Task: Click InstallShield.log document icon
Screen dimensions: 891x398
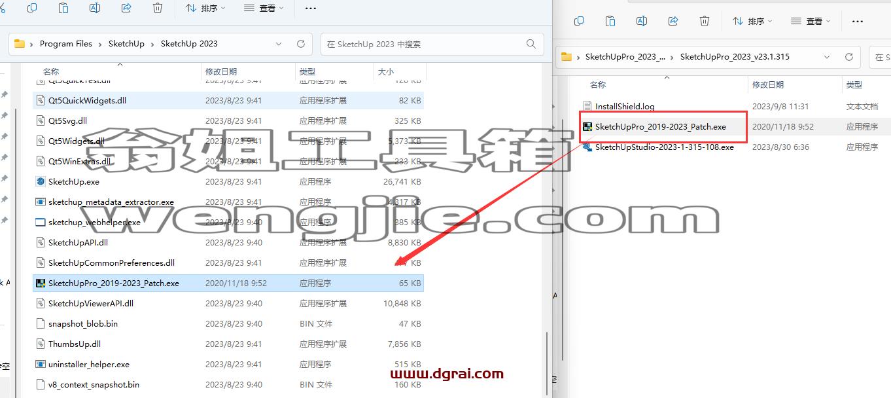Action: point(587,107)
